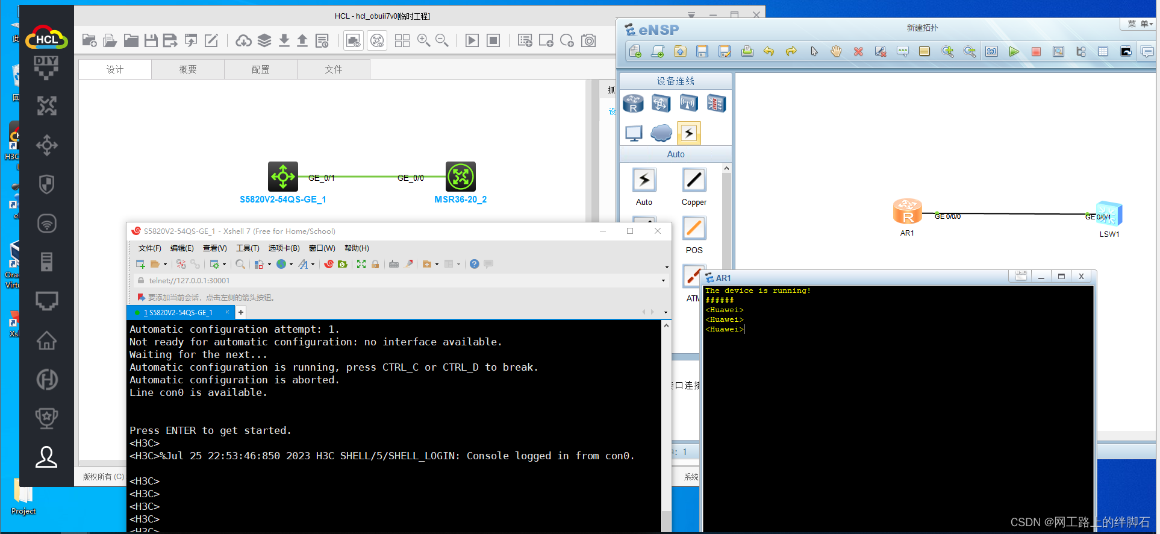This screenshot has width=1160, height=534.
Task: Click the new project folder-plus icon in HCL
Action: tap(90, 40)
